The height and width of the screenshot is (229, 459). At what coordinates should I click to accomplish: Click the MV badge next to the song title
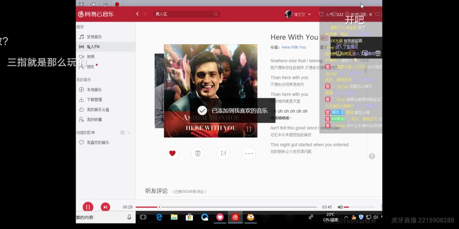click(x=324, y=38)
